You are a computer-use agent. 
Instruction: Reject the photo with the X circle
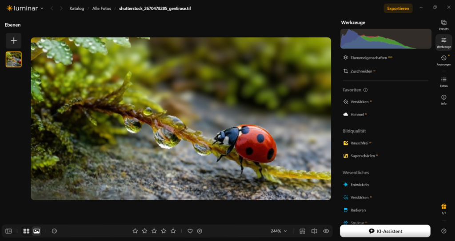(x=200, y=231)
